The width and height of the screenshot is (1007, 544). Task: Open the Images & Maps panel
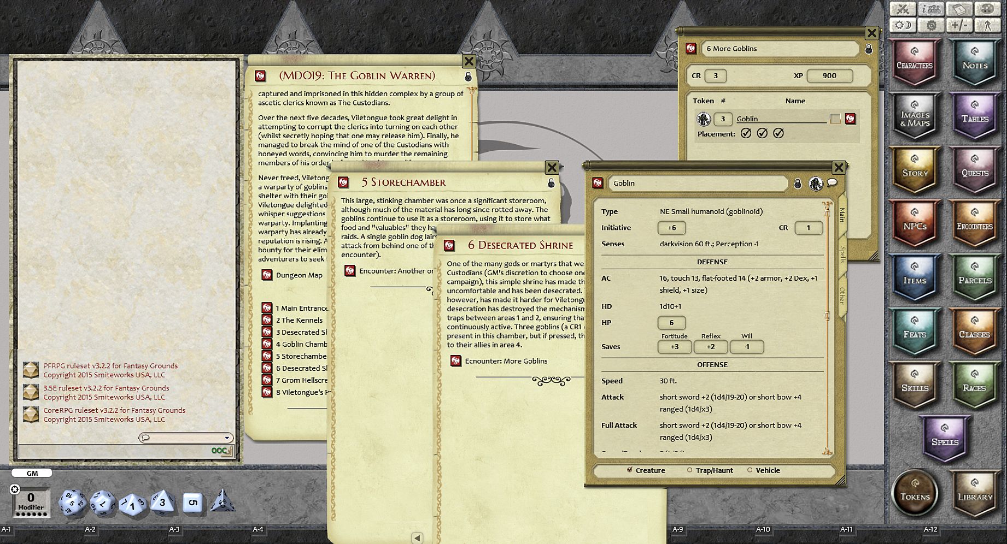click(x=915, y=117)
